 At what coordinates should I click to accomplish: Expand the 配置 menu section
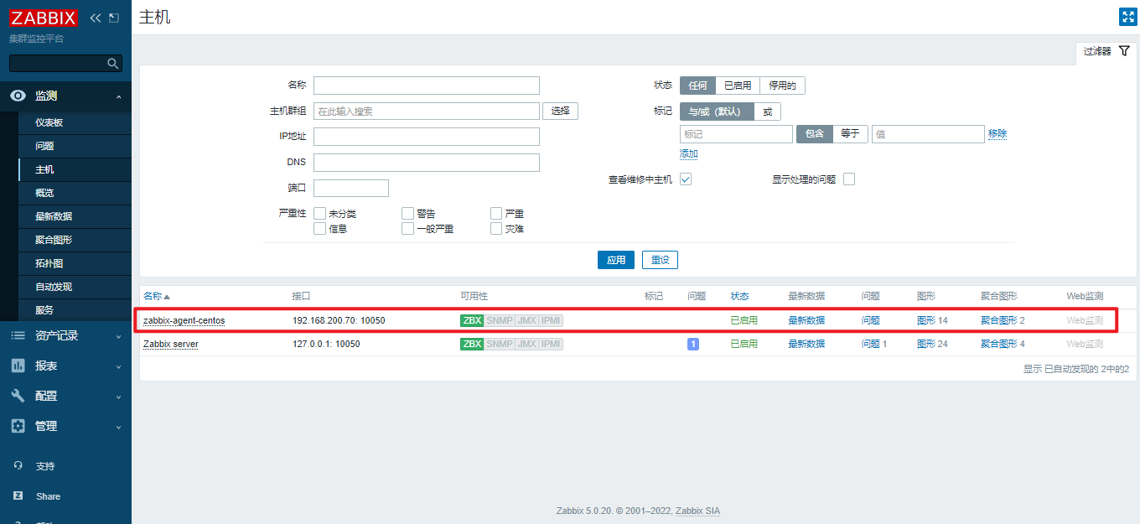(118, 397)
